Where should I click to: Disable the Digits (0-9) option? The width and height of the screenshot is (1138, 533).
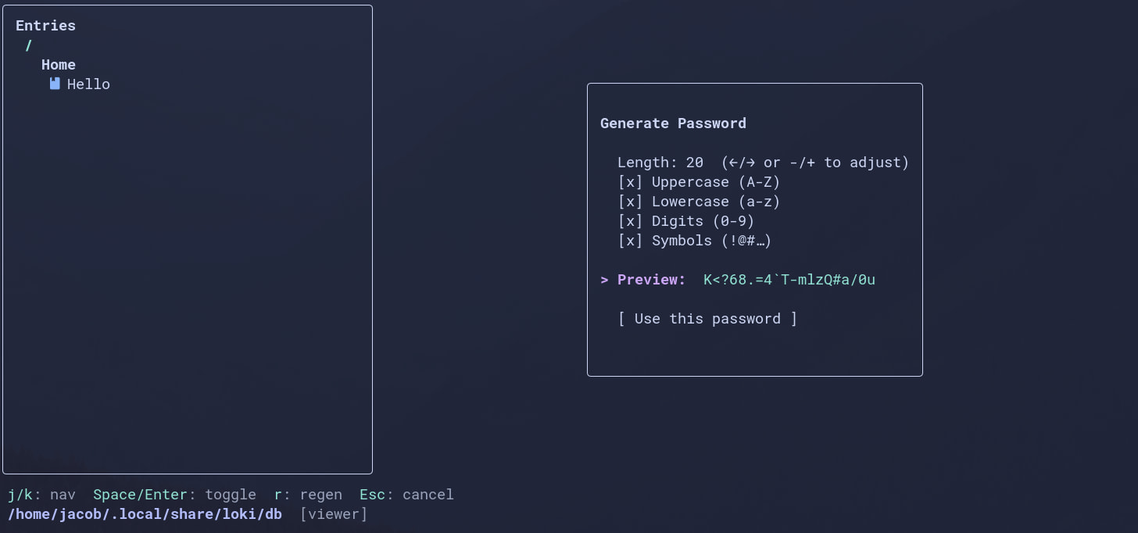(630, 221)
